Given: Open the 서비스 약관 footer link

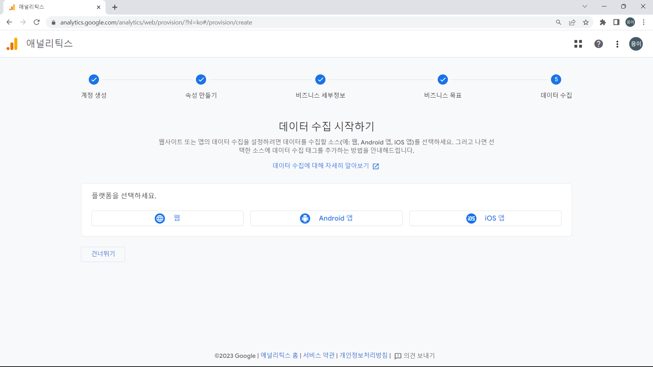Looking at the screenshot, I should point(318,355).
